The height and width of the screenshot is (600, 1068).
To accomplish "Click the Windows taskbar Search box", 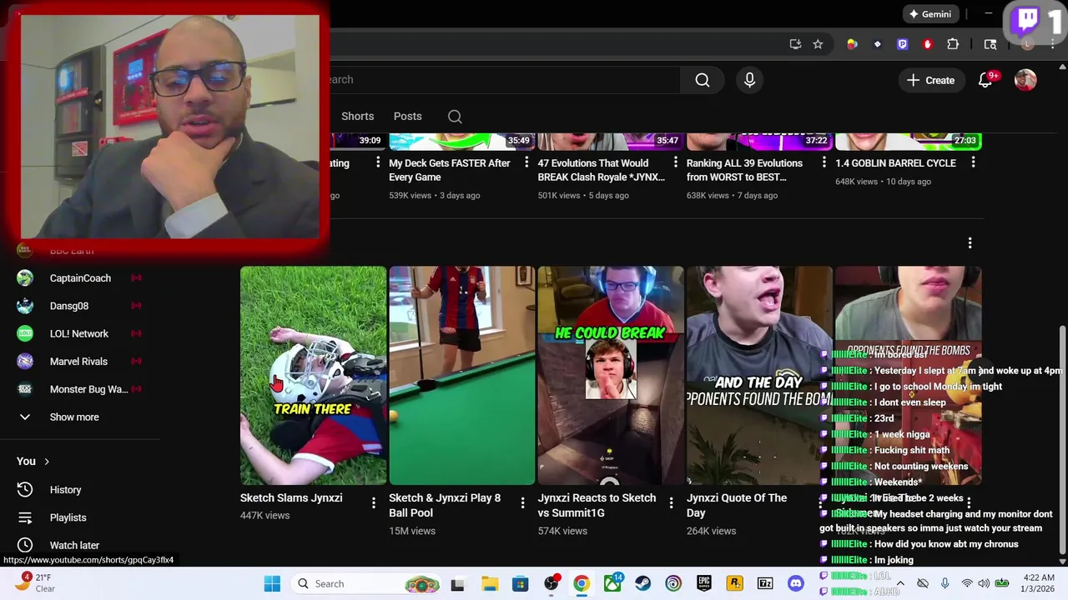I will (366, 584).
